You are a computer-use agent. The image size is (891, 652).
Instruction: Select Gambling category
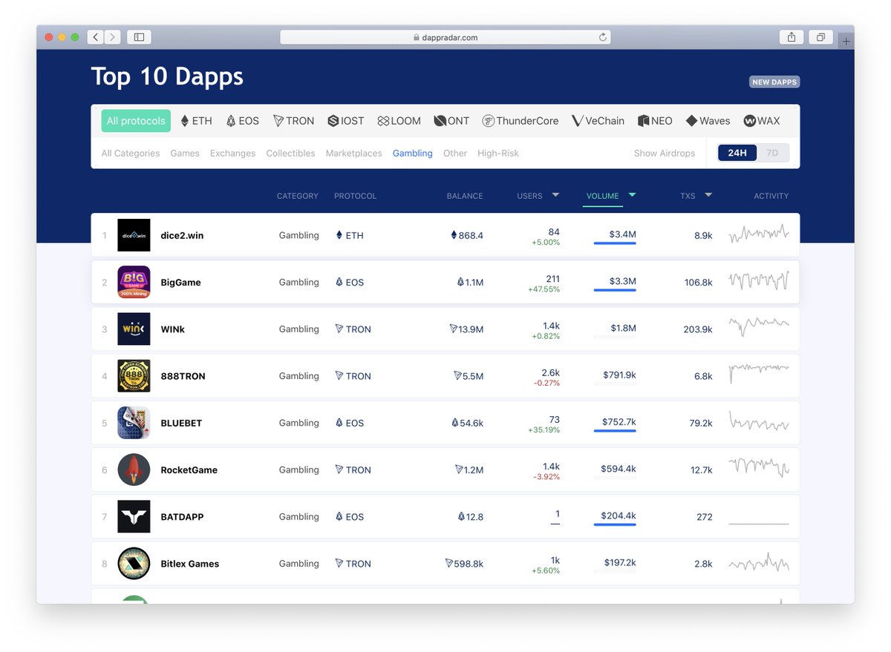tap(413, 154)
